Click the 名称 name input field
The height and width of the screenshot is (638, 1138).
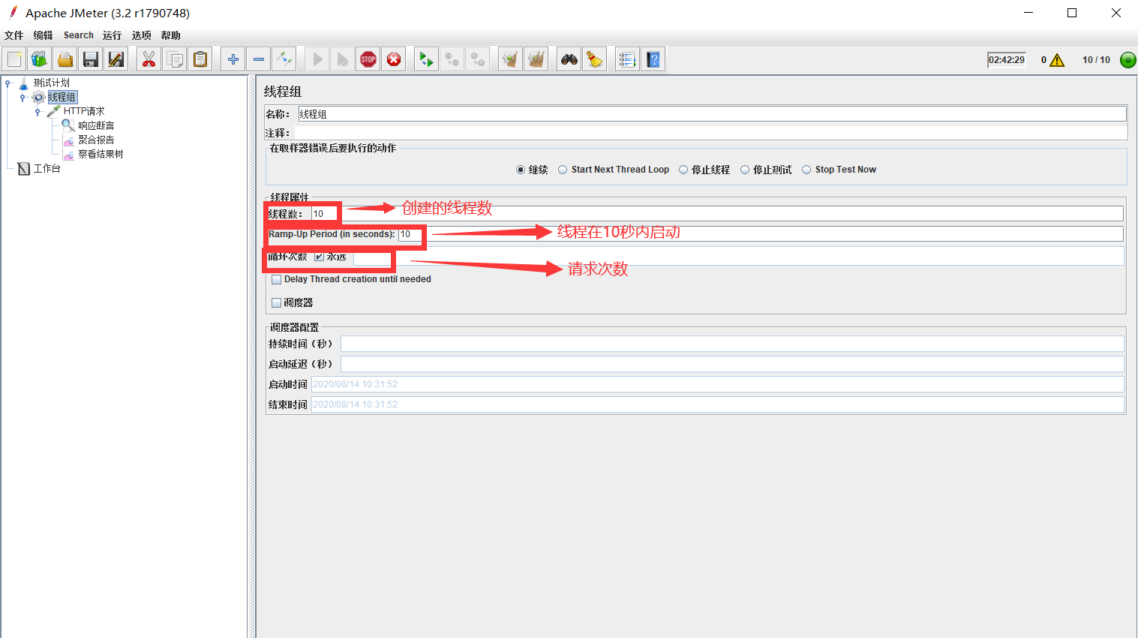click(713, 114)
